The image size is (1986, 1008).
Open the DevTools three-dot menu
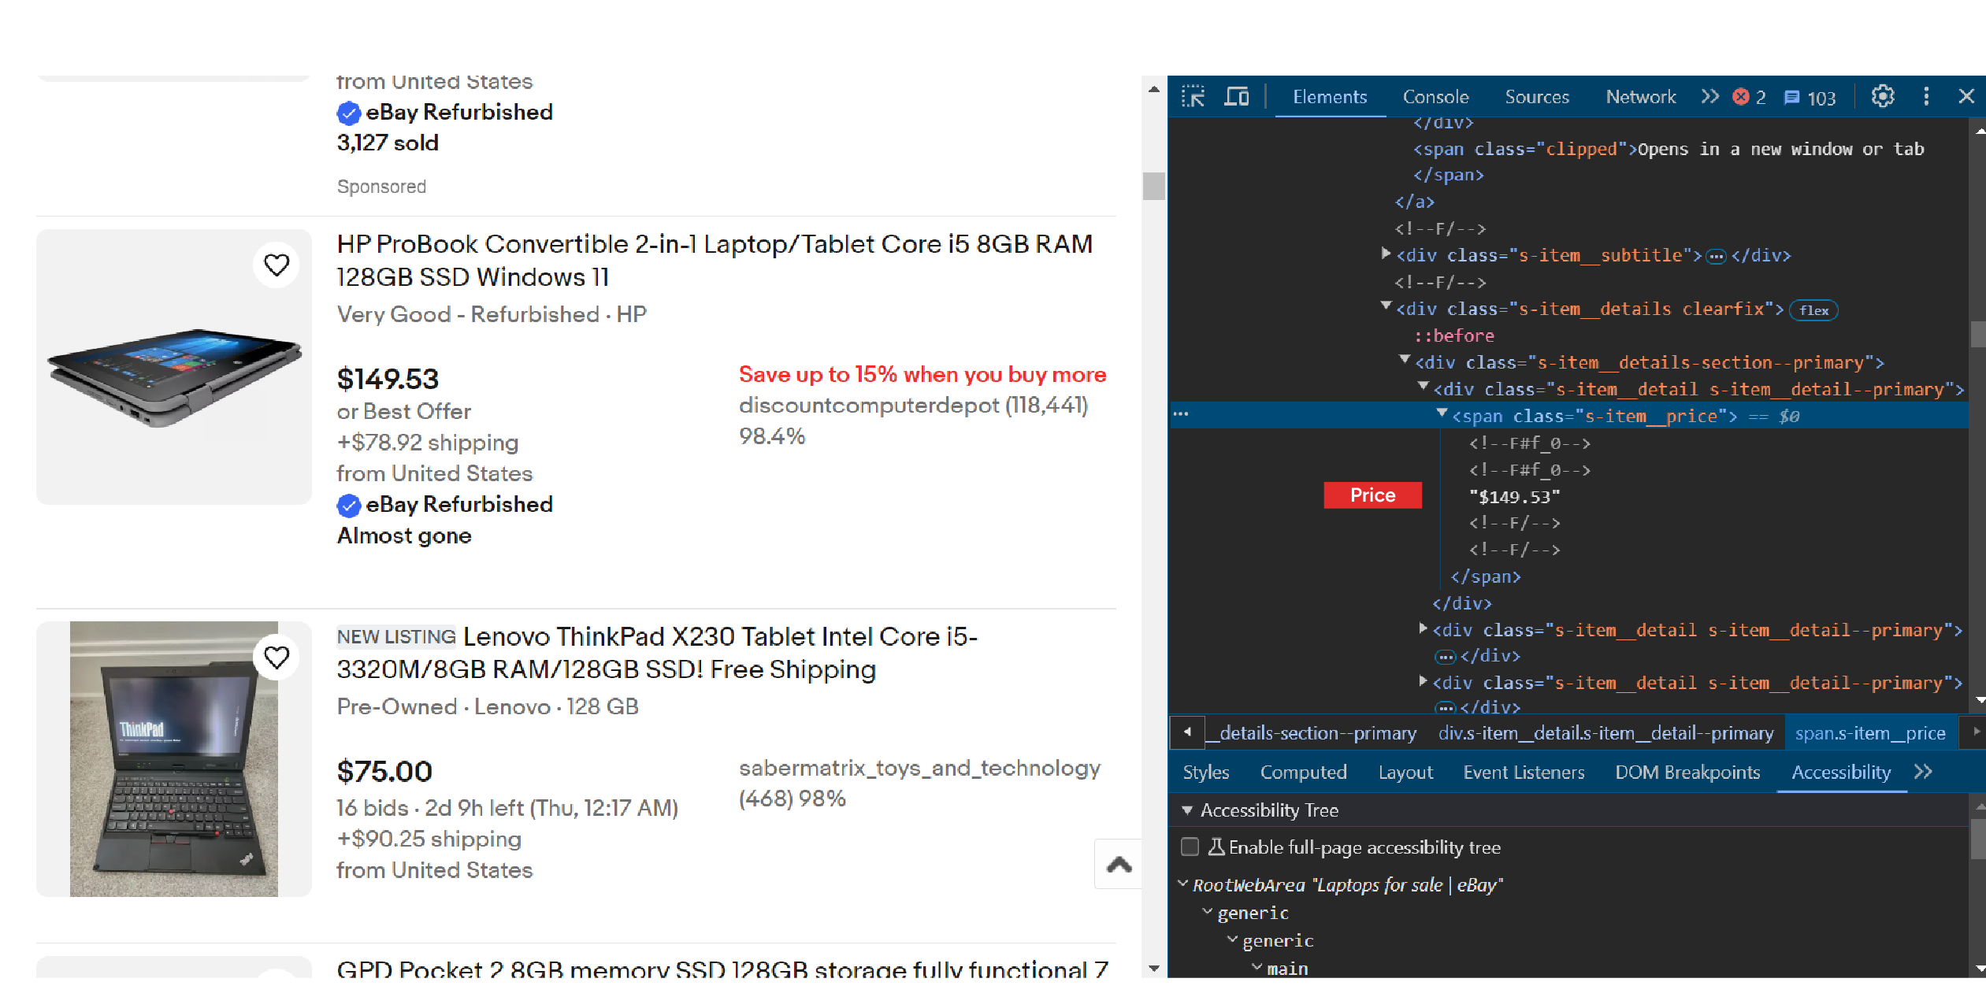(x=1926, y=97)
